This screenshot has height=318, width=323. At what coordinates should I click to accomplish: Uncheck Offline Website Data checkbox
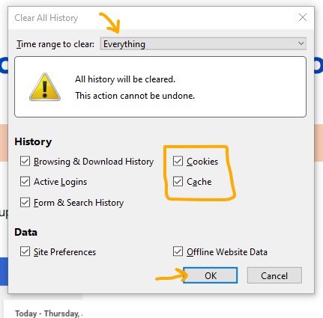pos(178,251)
